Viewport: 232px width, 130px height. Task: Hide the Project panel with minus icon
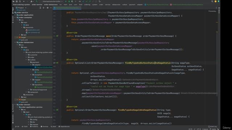[51, 8]
